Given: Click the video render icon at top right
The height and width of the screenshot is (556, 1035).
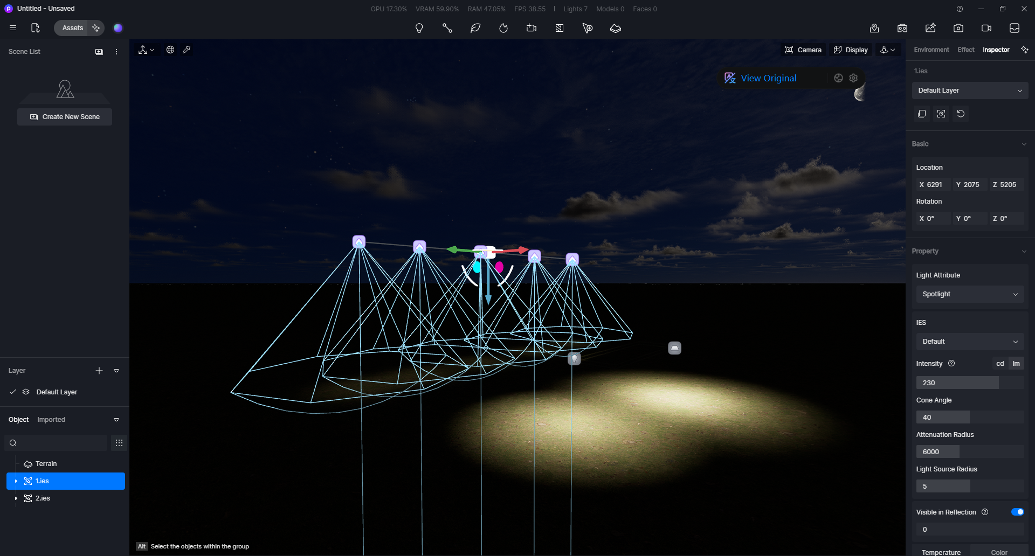Looking at the screenshot, I should (986, 28).
